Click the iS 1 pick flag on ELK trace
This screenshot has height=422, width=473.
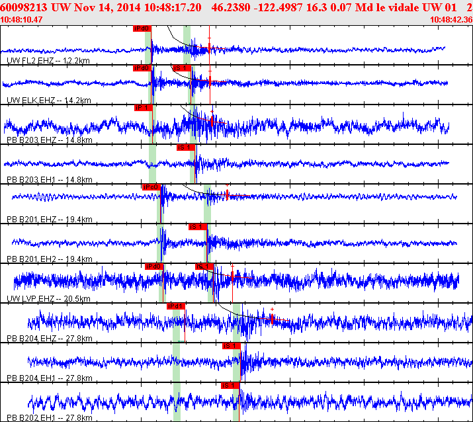182,68
